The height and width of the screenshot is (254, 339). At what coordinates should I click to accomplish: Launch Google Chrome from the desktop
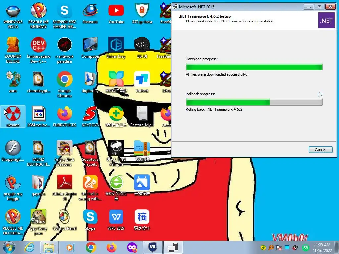click(x=65, y=84)
